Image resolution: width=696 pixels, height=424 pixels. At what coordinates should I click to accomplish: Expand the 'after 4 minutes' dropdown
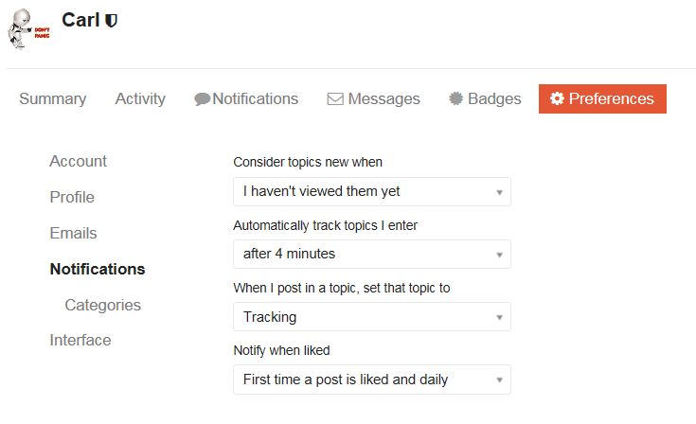(x=372, y=255)
